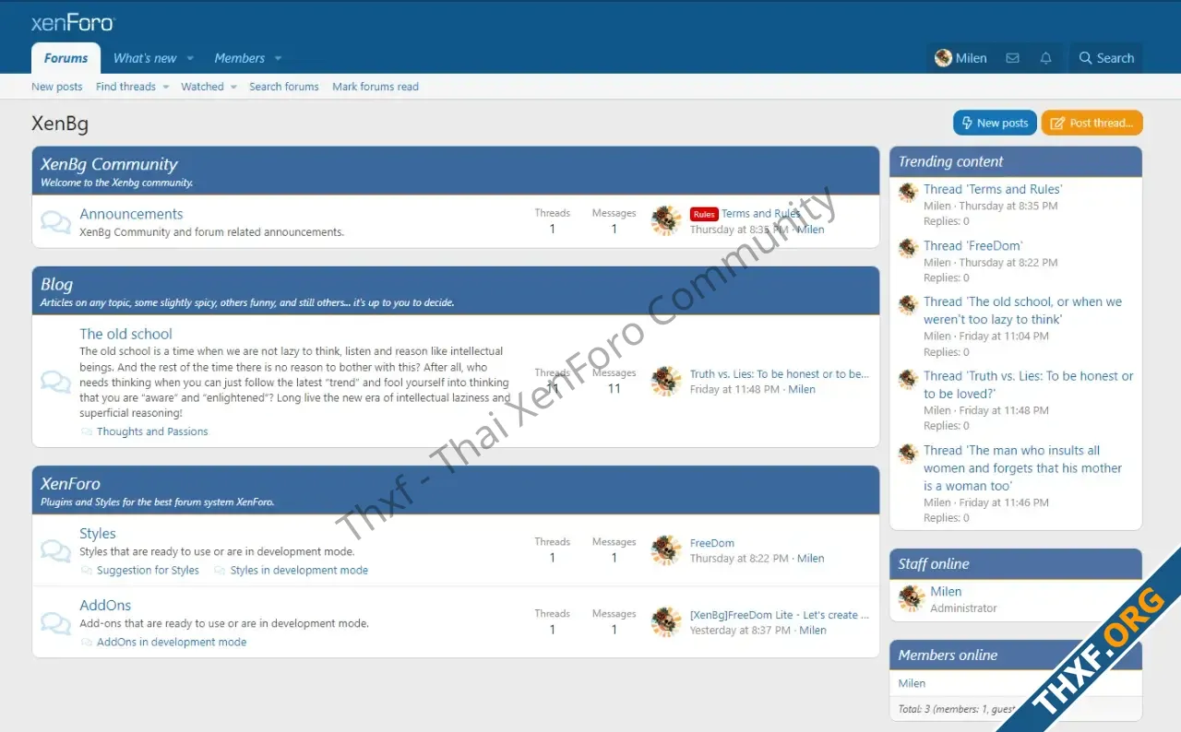1181x732 pixels.
Task: Click the Search magnifier button
Action: 1106,58
